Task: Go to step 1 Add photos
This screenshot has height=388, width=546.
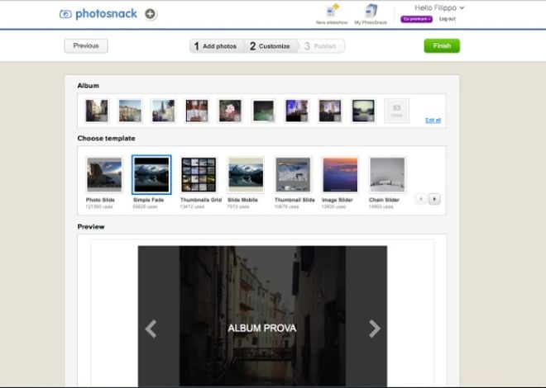Action: [x=216, y=46]
